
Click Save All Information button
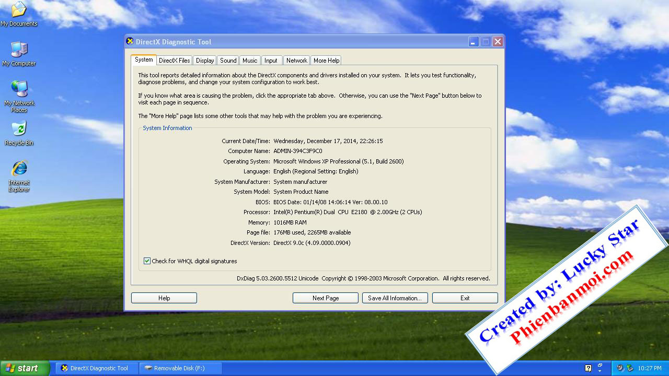click(x=395, y=298)
